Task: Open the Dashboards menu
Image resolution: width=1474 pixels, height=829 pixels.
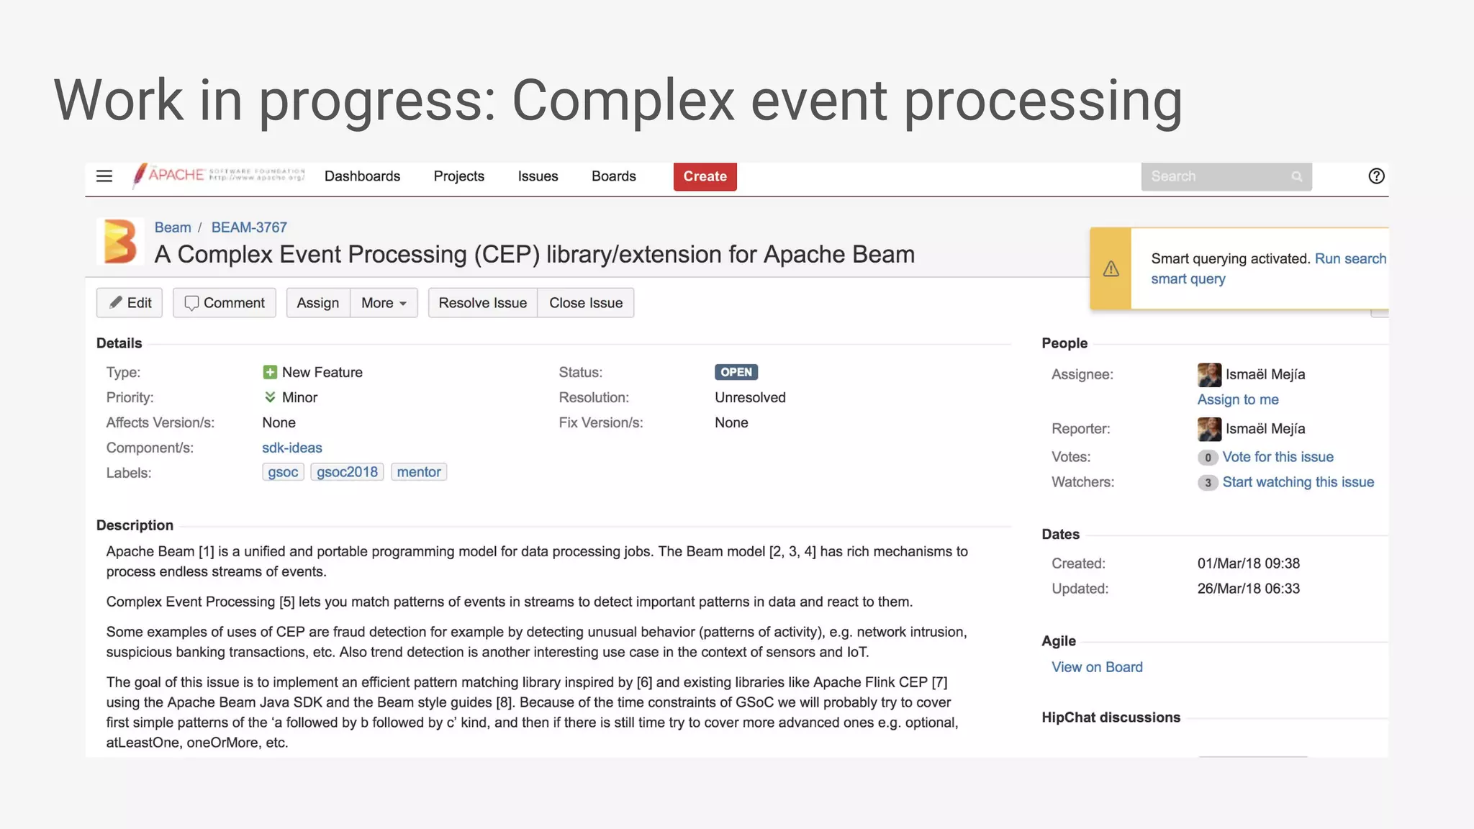Action: tap(362, 176)
